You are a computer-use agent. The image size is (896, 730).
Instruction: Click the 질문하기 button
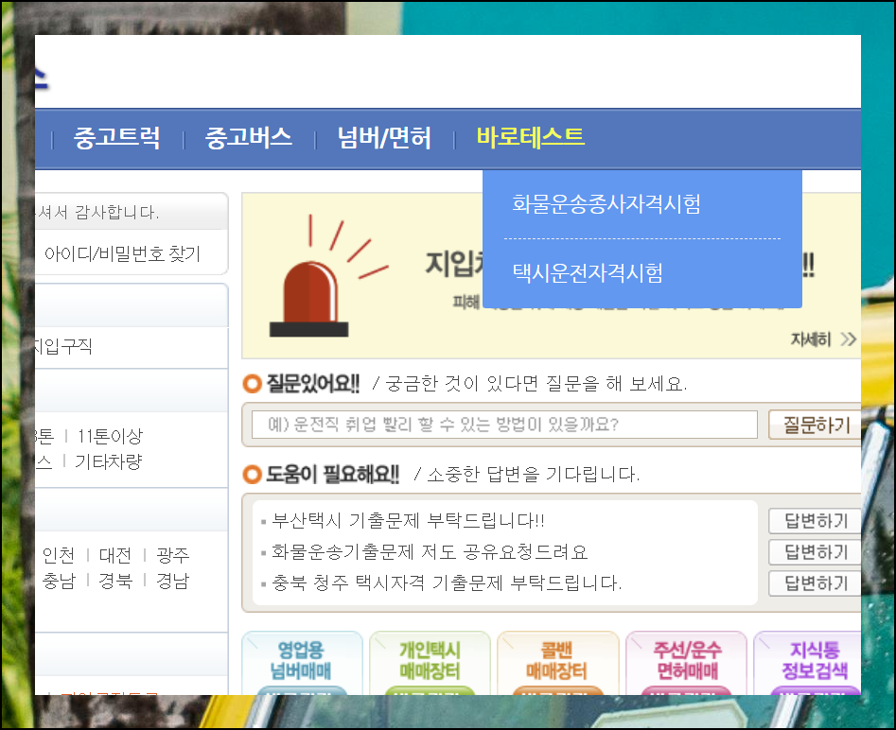point(816,425)
